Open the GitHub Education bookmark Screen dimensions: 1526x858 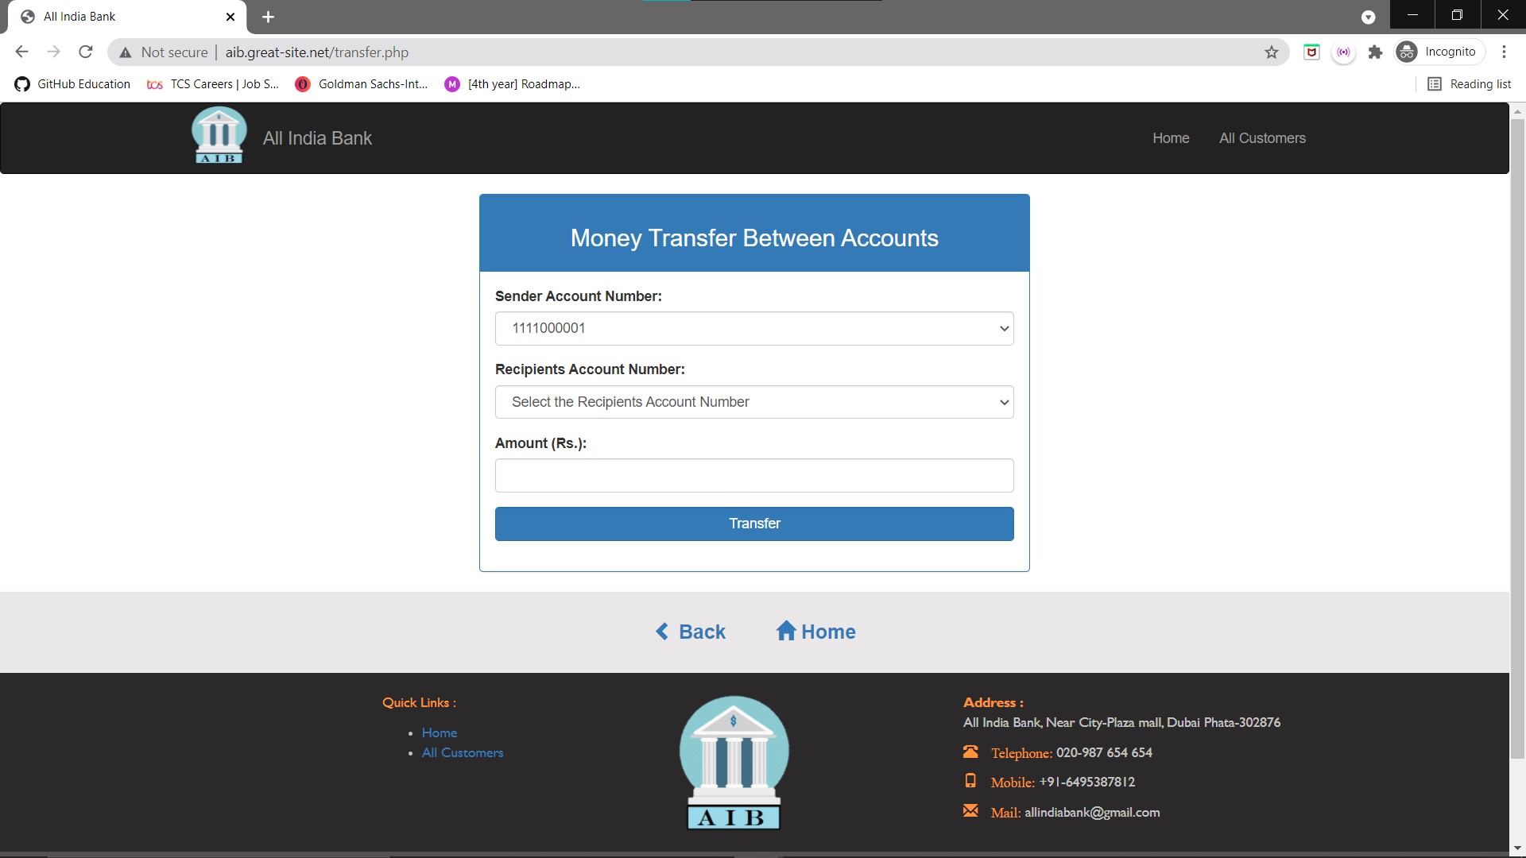(72, 84)
